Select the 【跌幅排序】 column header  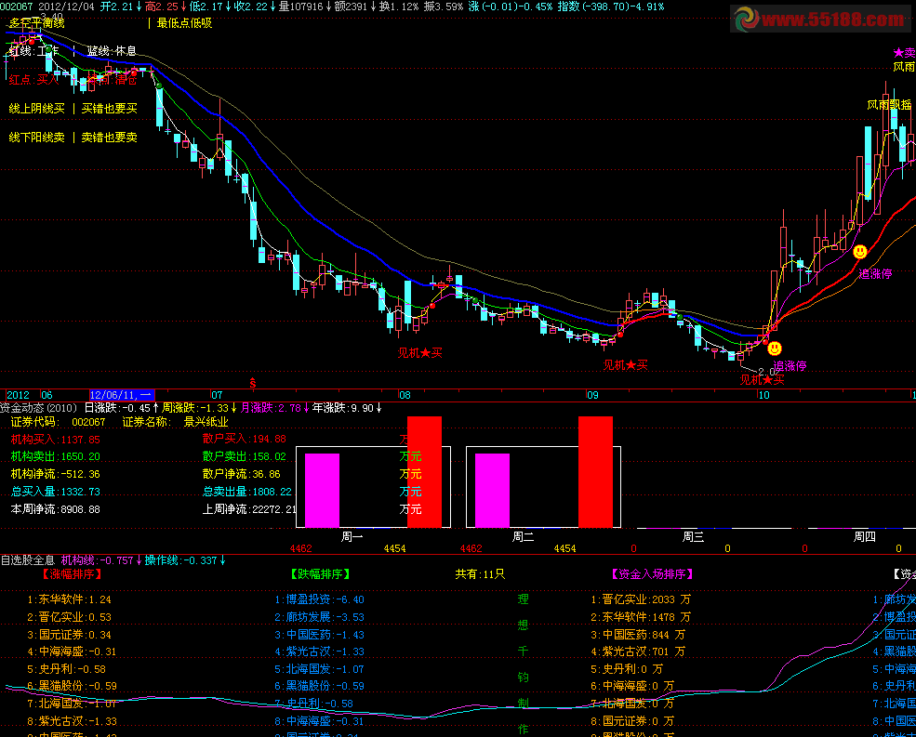click(x=321, y=574)
